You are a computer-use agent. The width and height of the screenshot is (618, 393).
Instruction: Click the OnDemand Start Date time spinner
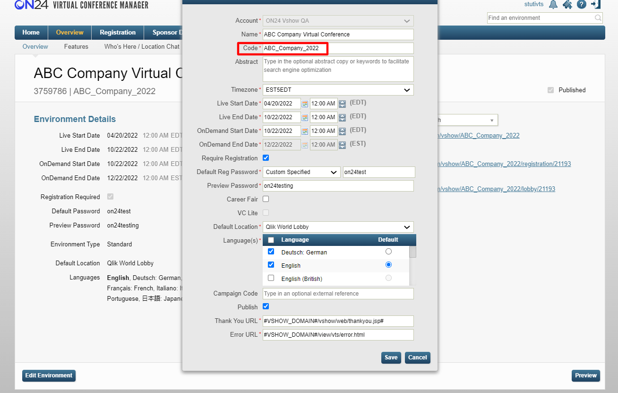[x=343, y=131]
